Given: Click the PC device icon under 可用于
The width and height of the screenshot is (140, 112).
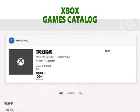Looking at the screenshot, I should [7, 110].
